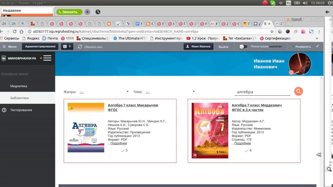Switch to the tab with the envelope icon

click(x=246, y=24)
